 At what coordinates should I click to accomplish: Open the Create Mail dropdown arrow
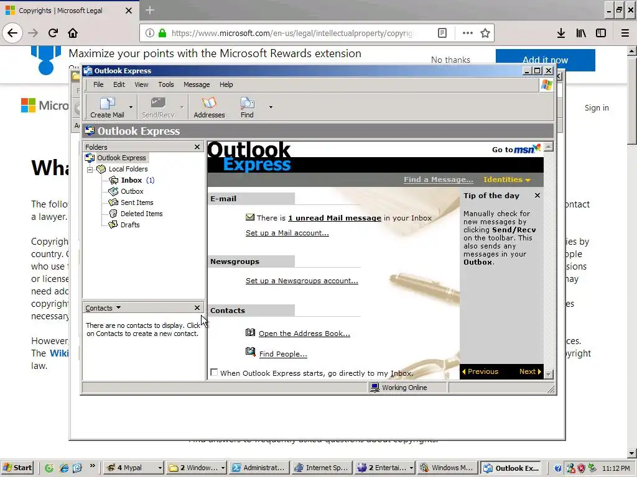pos(131,107)
